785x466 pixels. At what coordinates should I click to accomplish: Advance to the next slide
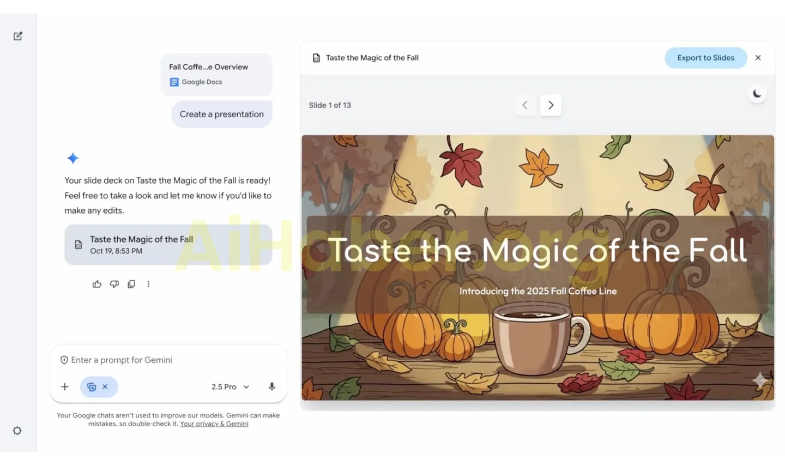point(550,105)
